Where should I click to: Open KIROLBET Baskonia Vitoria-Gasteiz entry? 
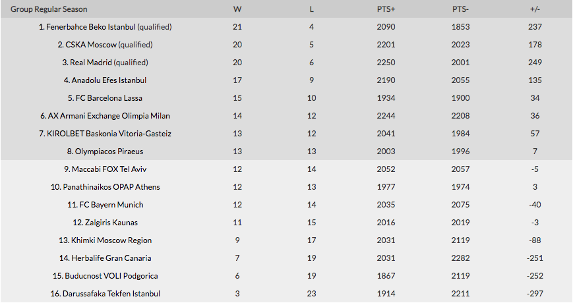[x=109, y=134]
